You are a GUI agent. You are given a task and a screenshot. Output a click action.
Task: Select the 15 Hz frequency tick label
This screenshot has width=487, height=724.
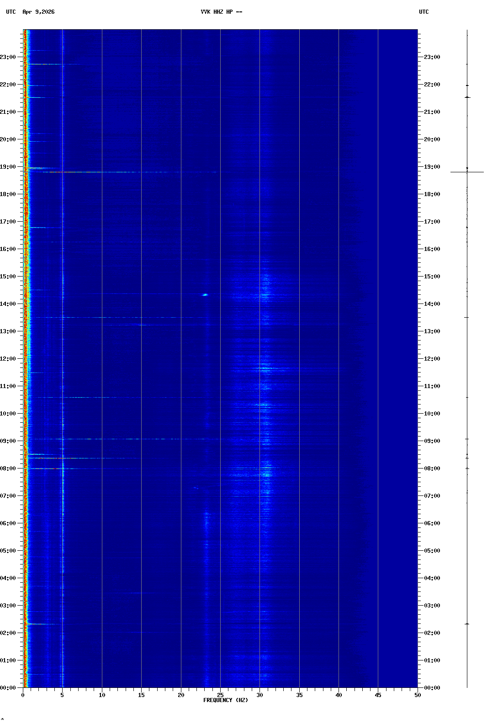coord(141,695)
